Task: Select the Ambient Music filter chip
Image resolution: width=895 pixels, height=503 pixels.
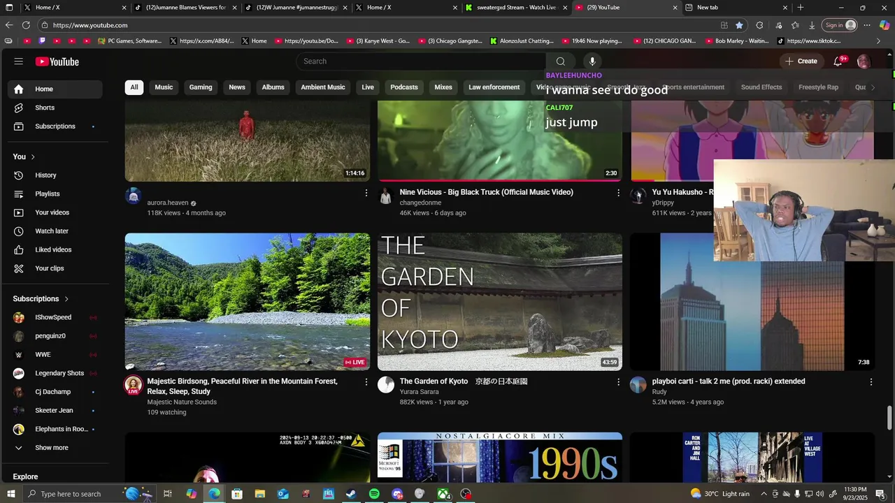Action: (323, 87)
